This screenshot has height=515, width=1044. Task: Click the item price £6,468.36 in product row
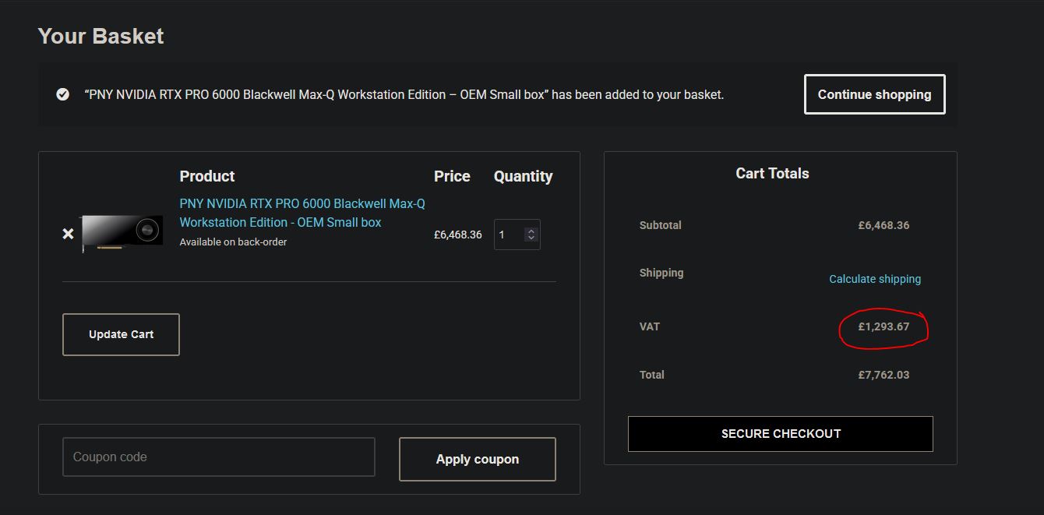click(x=458, y=235)
